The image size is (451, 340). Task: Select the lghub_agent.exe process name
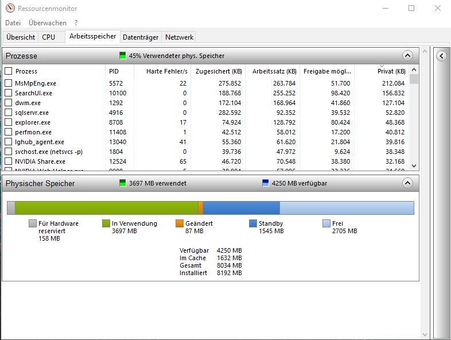coord(40,142)
